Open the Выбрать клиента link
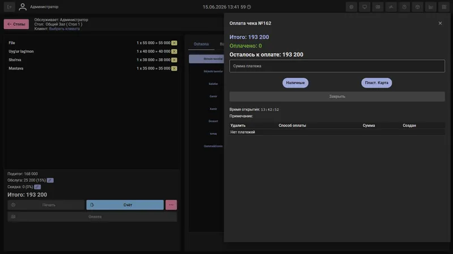Image resolution: width=453 pixels, height=254 pixels. click(x=65, y=29)
